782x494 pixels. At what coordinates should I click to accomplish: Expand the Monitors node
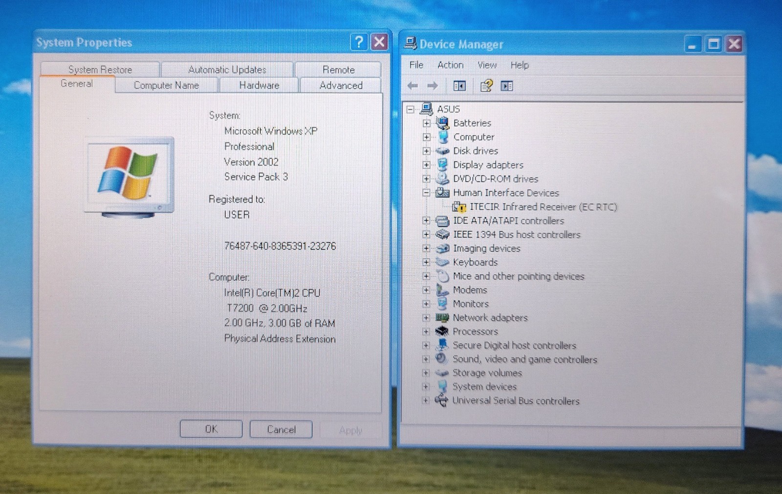426,304
